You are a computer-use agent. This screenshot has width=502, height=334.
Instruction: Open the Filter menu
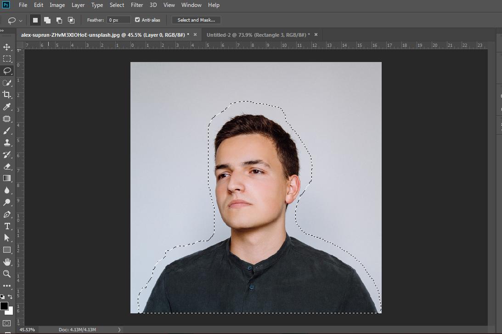click(136, 5)
